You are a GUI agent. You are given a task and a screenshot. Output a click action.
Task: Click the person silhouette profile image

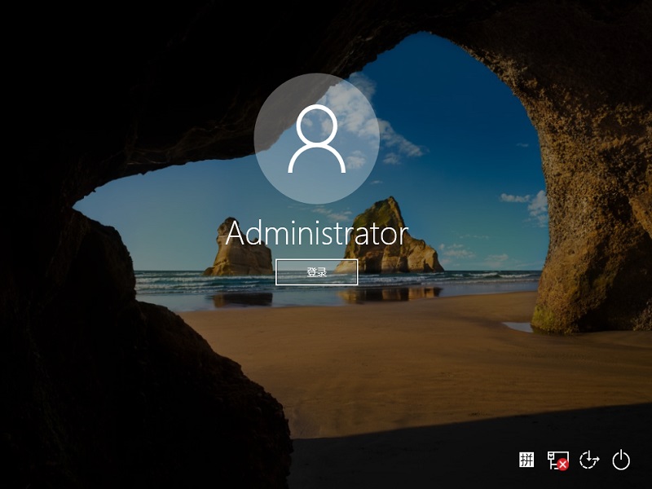[319, 139]
